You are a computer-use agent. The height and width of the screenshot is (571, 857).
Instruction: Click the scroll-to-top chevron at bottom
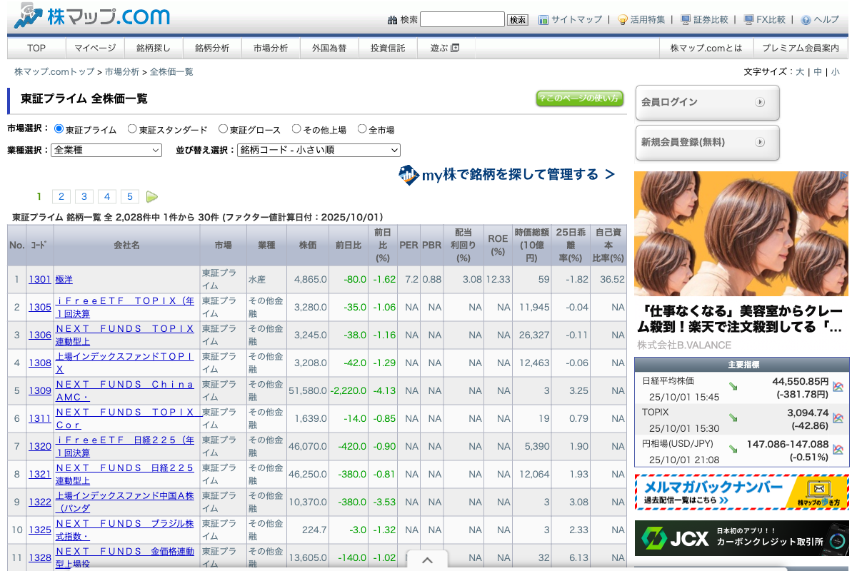(x=427, y=560)
